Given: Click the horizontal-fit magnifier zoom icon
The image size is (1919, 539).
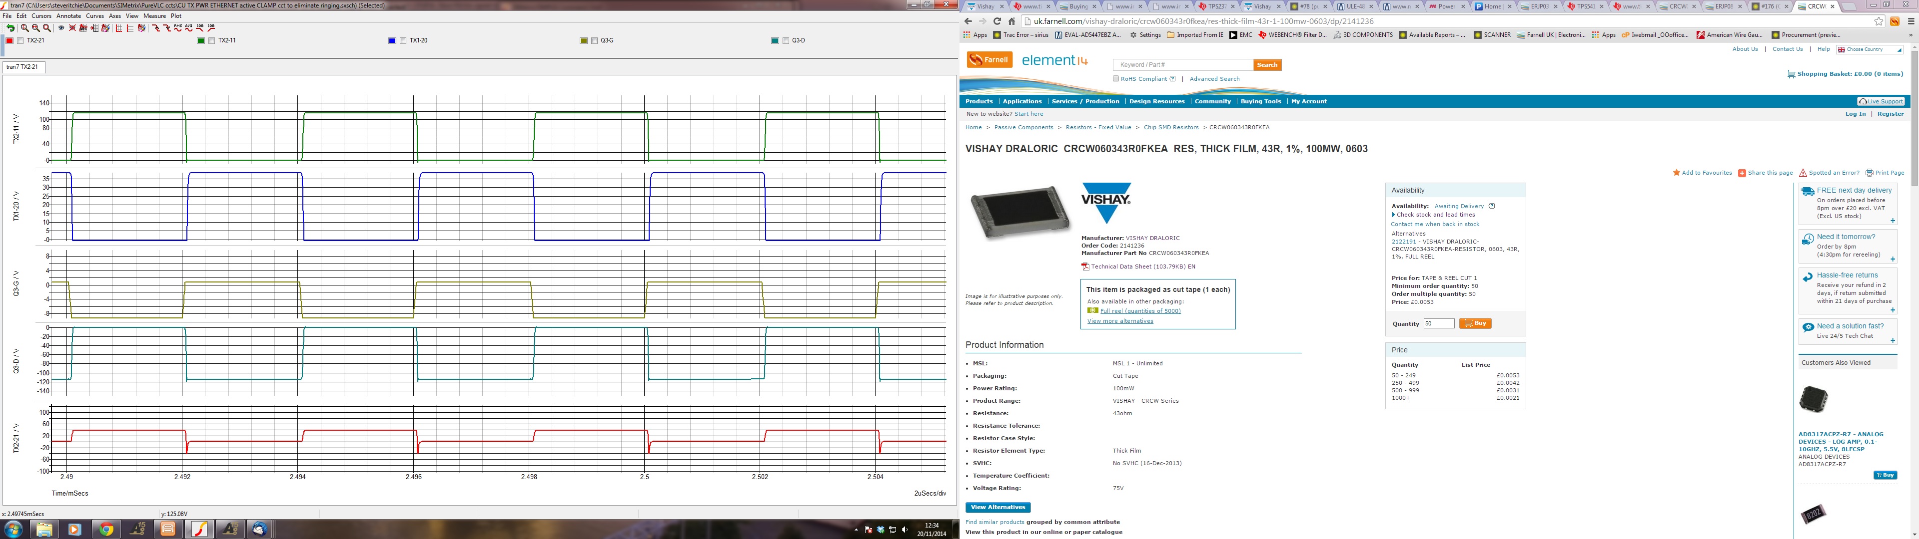Looking at the screenshot, I should coord(36,28).
